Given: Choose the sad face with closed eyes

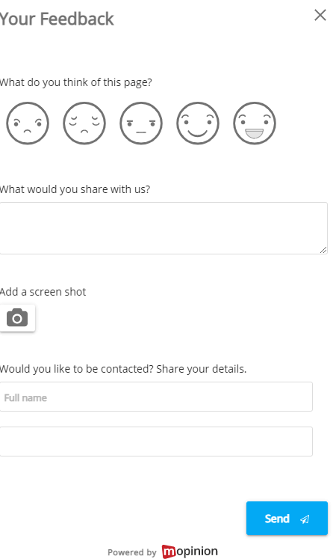Looking at the screenshot, I should [x=84, y=123].
